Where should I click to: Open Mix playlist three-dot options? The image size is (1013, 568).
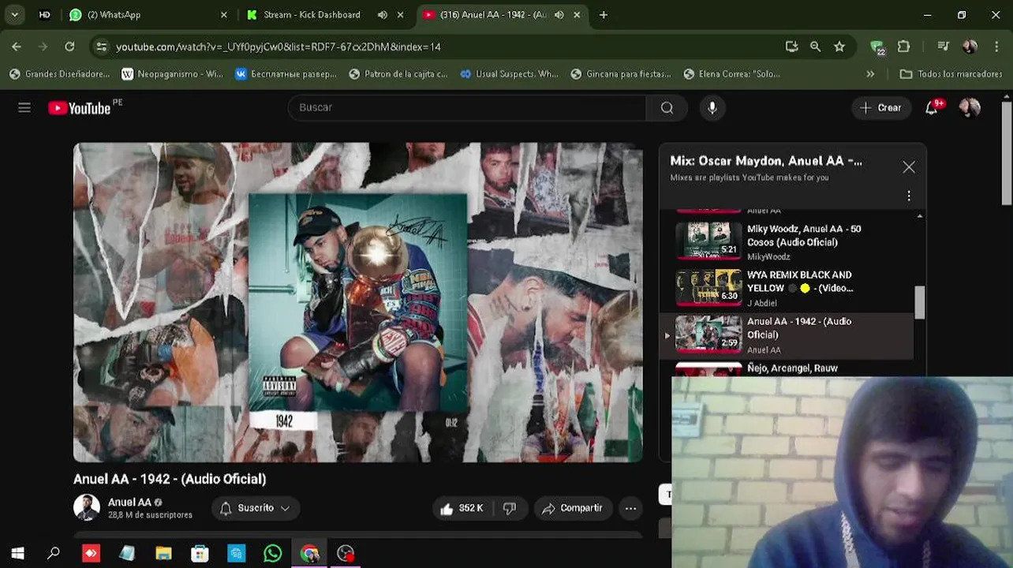(909, 196)
